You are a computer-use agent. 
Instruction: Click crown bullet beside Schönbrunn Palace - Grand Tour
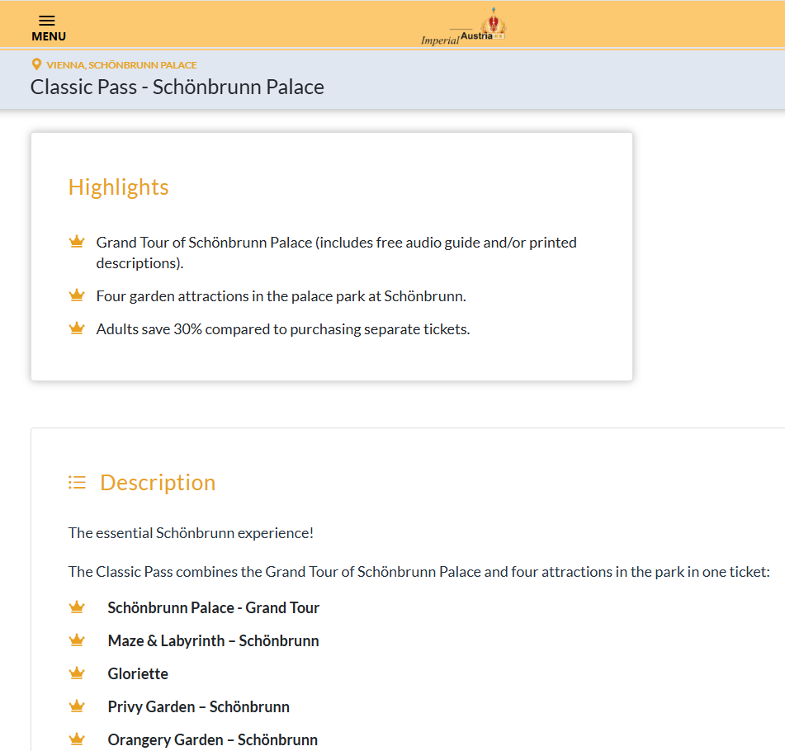(x=77, y=607)
